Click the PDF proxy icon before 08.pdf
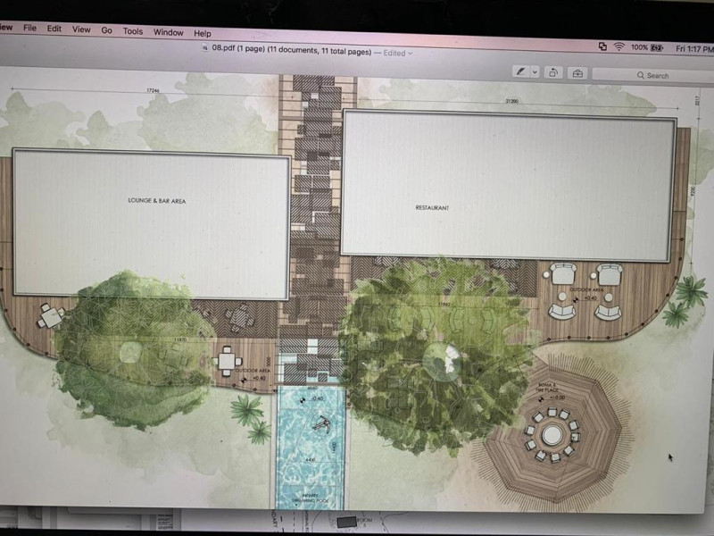 [205, 52]
